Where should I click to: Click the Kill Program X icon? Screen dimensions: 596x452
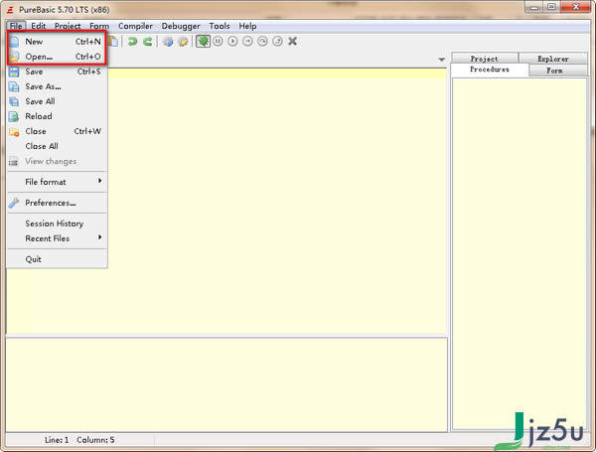click(292, 41)
